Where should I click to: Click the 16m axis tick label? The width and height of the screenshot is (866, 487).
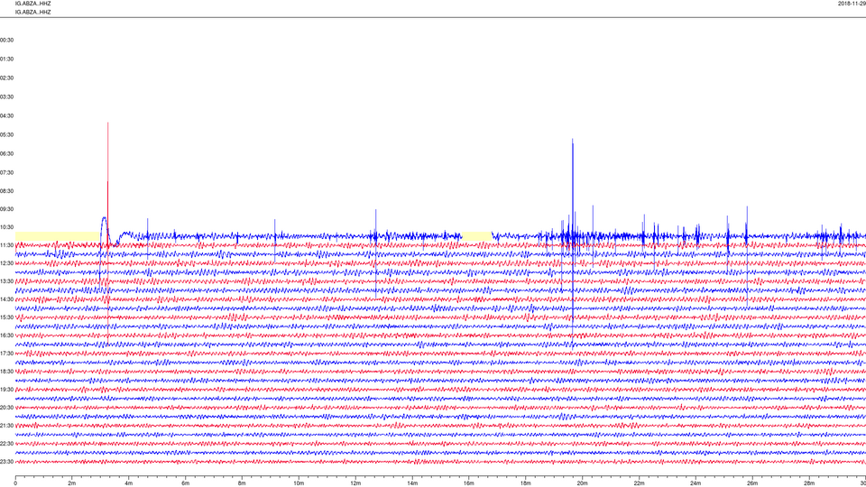(x=469, y=483)
